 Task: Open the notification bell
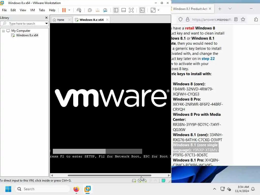253,189
